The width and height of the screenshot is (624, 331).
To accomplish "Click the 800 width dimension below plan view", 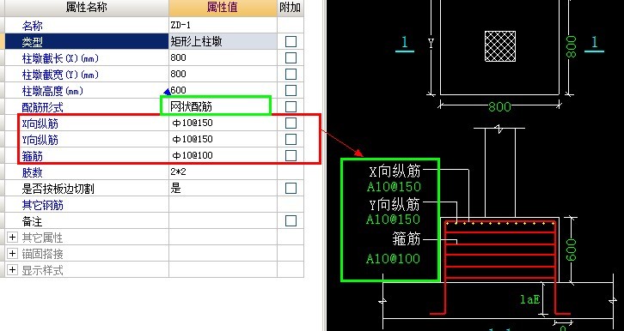I will pyautogui.click(x=499, y=107).
